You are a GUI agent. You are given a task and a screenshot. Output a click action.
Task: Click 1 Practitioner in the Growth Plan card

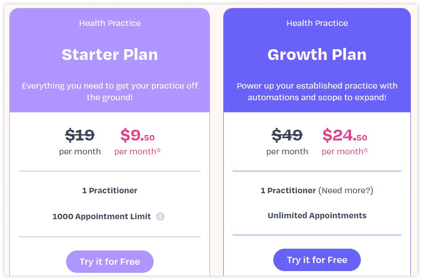click(288, 191)
